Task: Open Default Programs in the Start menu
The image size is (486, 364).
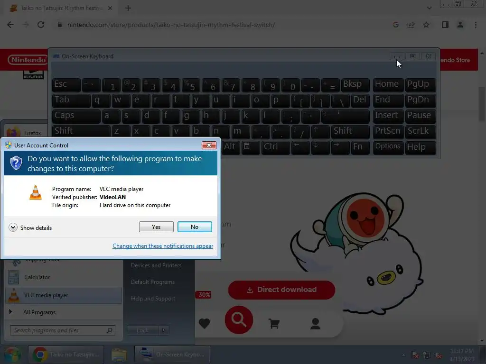Action: click(153, 282)
